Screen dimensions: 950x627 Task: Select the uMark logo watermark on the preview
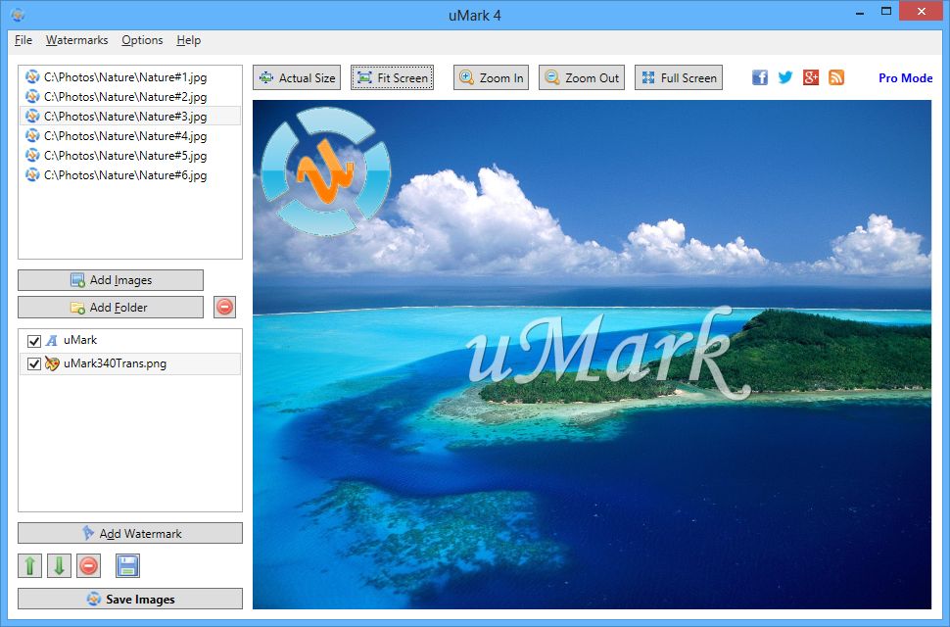coord(326,170)
